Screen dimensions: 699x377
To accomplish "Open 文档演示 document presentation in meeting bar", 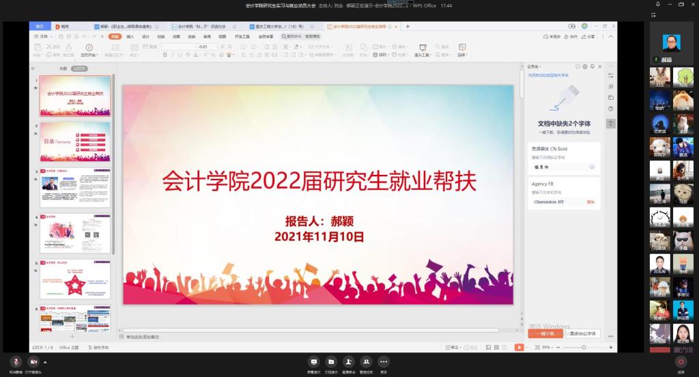I will 331,361.
